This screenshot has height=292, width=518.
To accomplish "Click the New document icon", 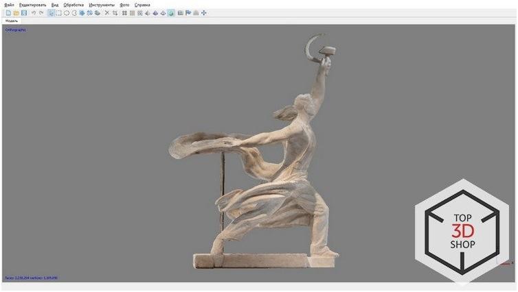I will [8, 13].
